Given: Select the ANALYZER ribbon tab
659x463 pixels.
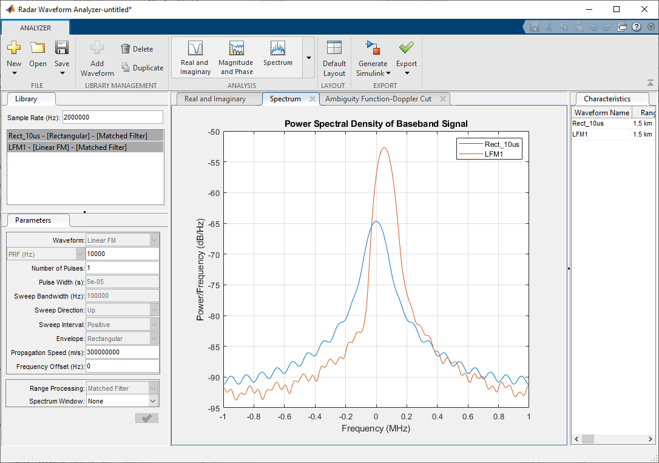Looking at the screenshot, I should coord(35,28).
